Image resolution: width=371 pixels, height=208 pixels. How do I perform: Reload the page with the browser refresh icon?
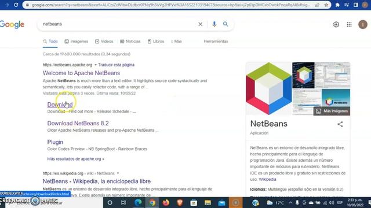coord(16,5)
